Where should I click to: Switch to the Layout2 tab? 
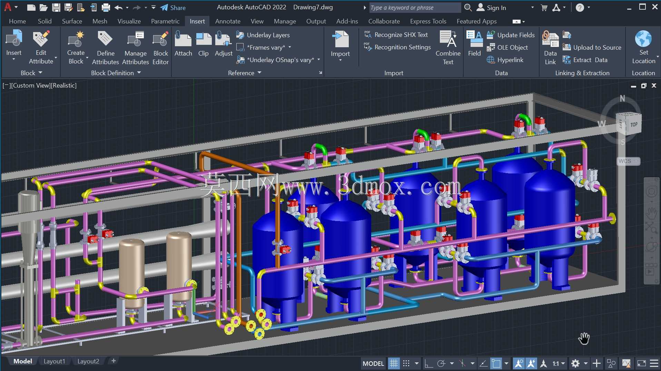(88, 361)
